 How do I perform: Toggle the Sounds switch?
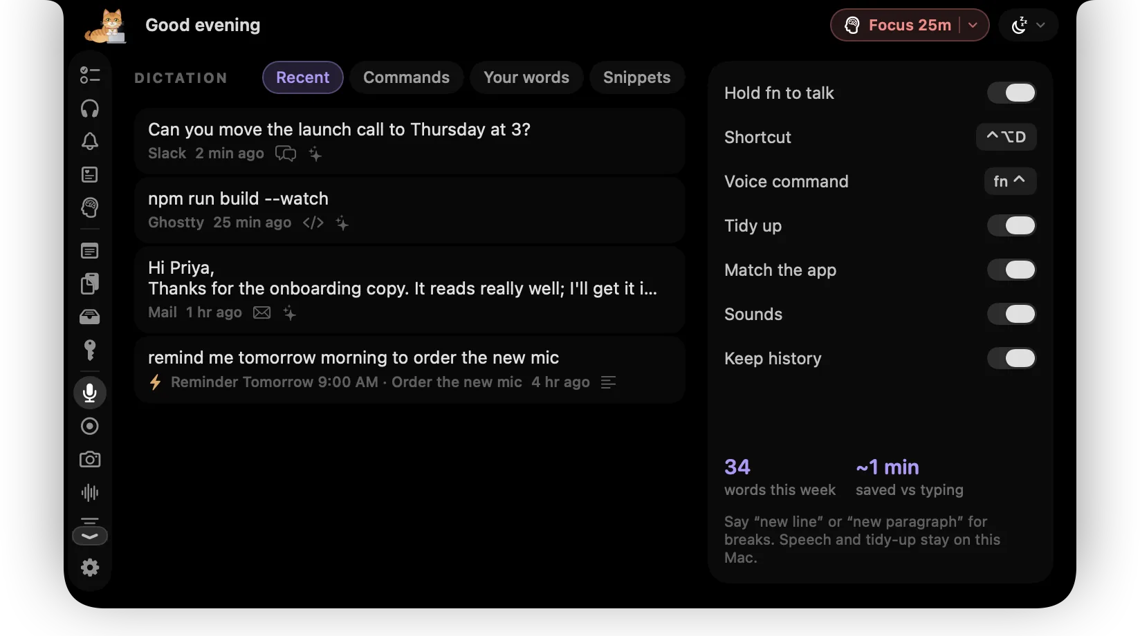1012,314
